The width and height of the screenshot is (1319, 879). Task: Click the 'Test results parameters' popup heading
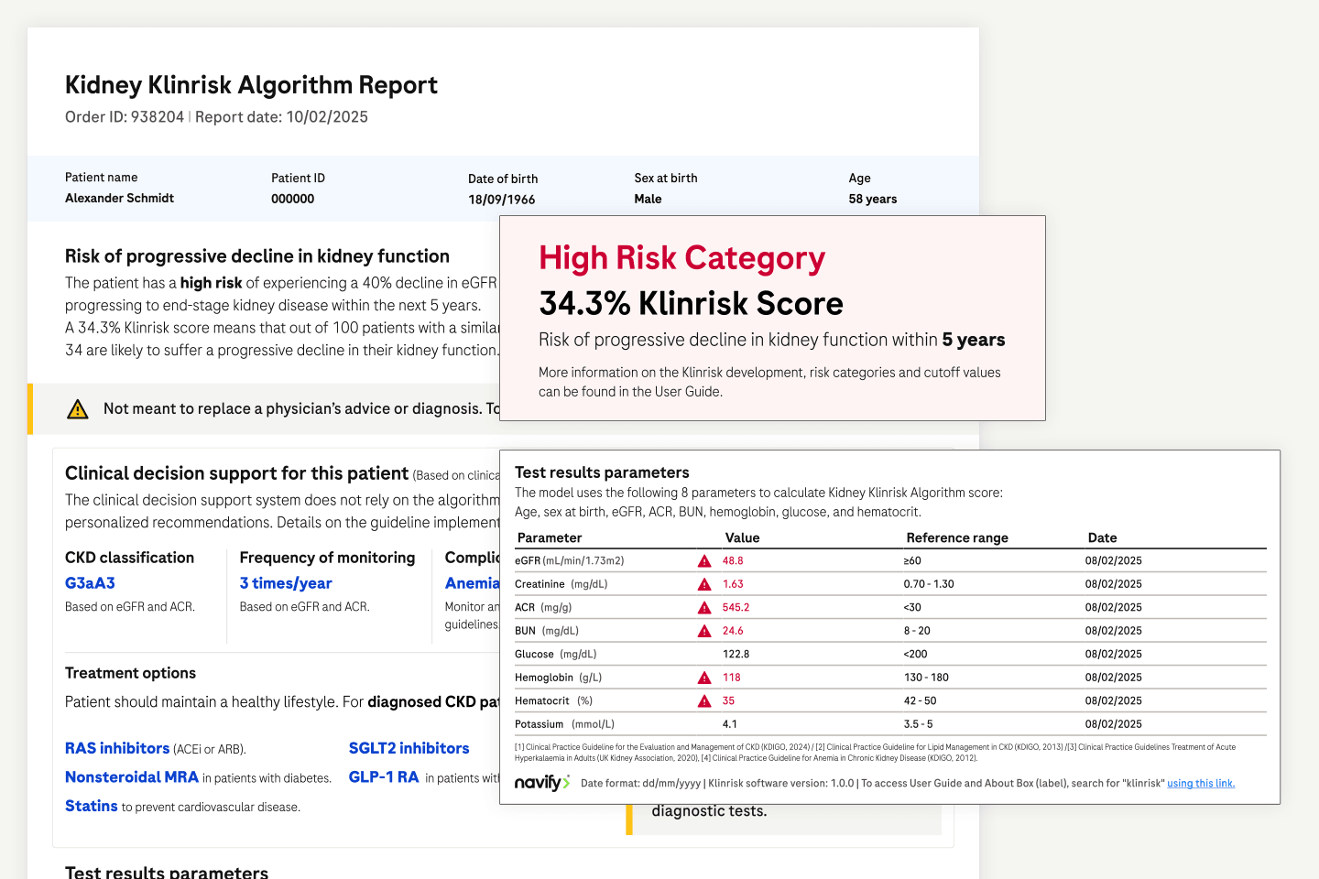[602, 472]
